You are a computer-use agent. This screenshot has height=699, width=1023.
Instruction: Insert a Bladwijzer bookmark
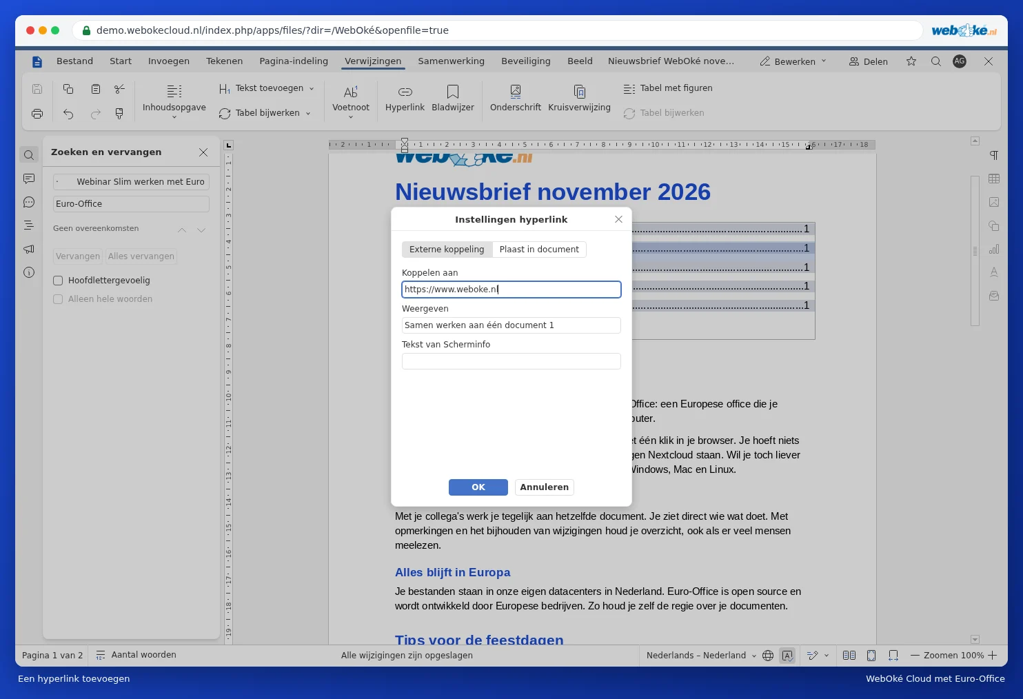point(453,99)
